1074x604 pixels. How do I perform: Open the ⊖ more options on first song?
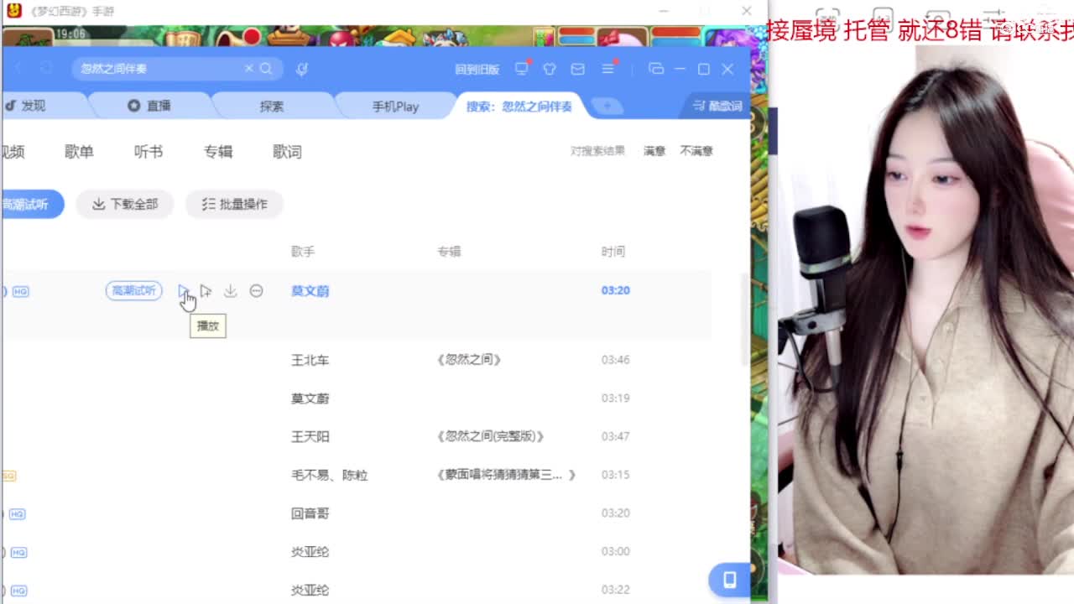click(257, 290)
